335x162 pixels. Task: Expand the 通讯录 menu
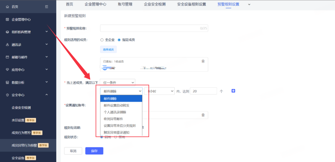coord(47,45)
